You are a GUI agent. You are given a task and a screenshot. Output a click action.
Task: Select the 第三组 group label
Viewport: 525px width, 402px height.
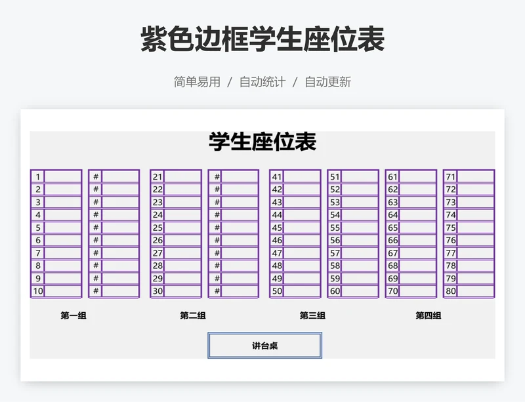(x=312, y=315)
